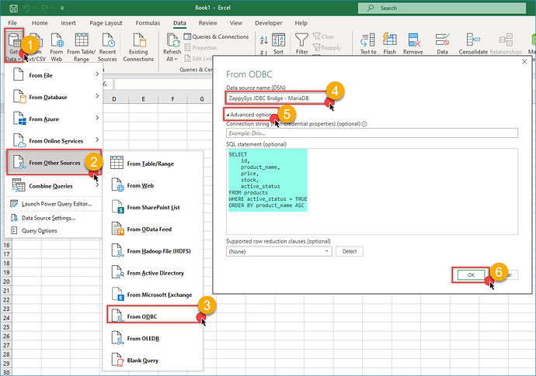Click the Refresh All icon
The height and width of the screenshot is (376, 536).
(172, 40)
